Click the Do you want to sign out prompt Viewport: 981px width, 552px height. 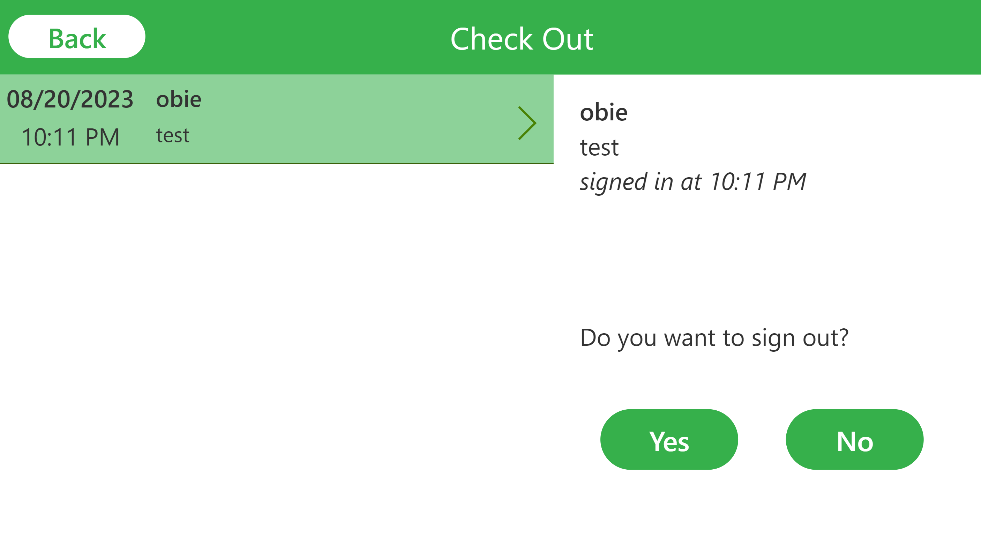(714, 338)
